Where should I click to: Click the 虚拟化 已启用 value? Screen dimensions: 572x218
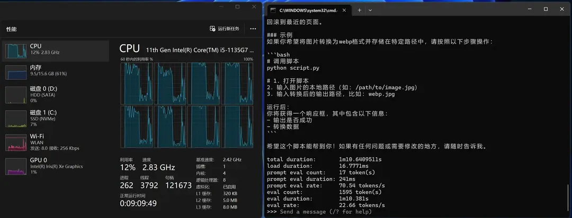click(229, 187)
